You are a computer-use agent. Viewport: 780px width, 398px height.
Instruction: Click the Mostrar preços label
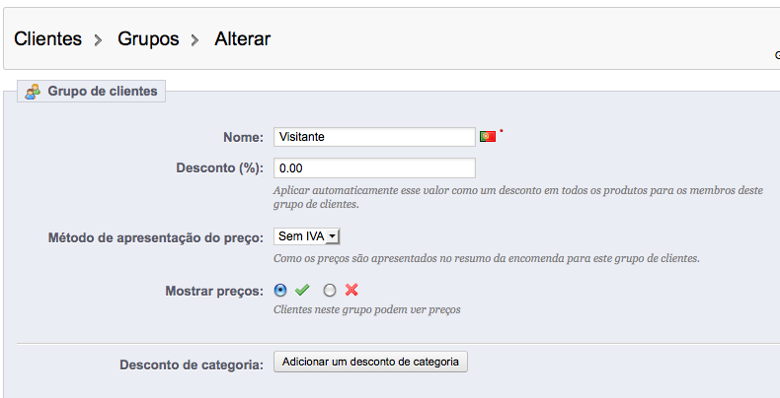(x=214, y=291)
